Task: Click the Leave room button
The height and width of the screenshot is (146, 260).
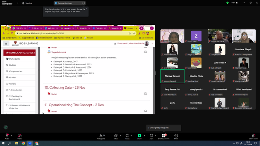Action: pyautogui.click(x=253, y=137)
